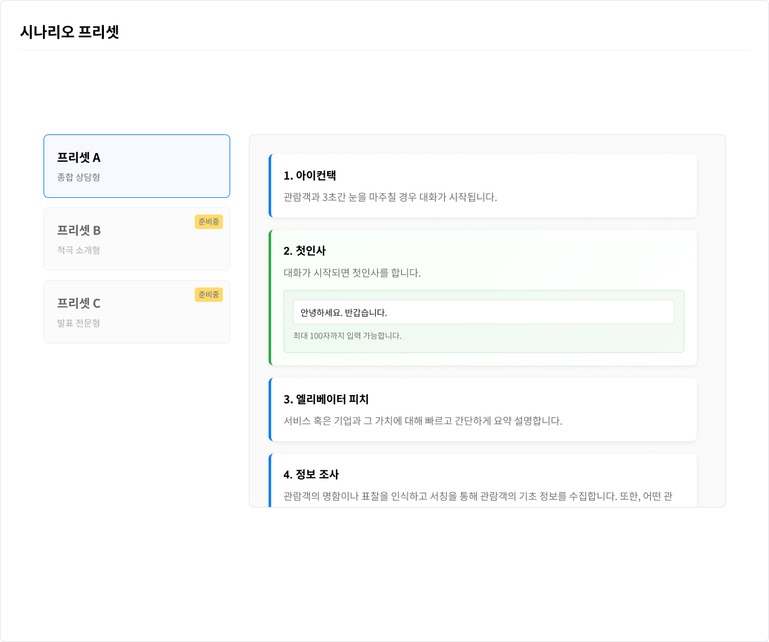Click the 4. 정보 조사 step heading

click(x=311, y=474)
